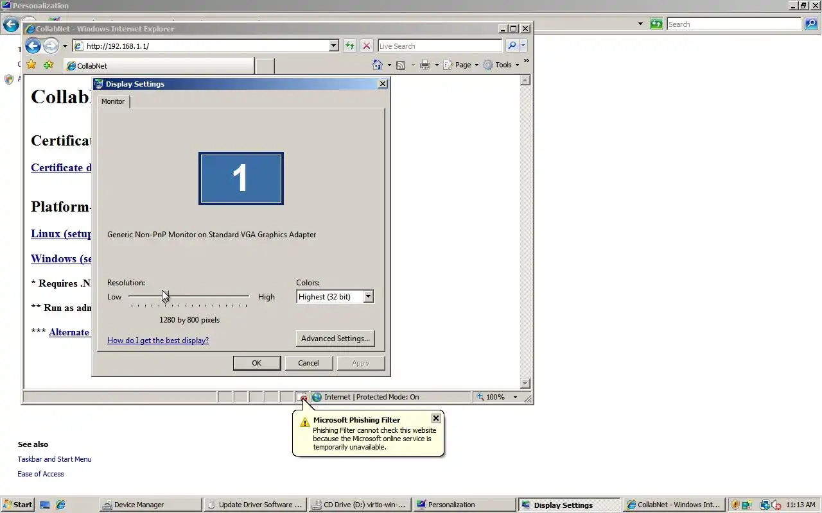Open Print options dropdown arrow
Viewport: 822px width, 513px height.
(437, 65)
